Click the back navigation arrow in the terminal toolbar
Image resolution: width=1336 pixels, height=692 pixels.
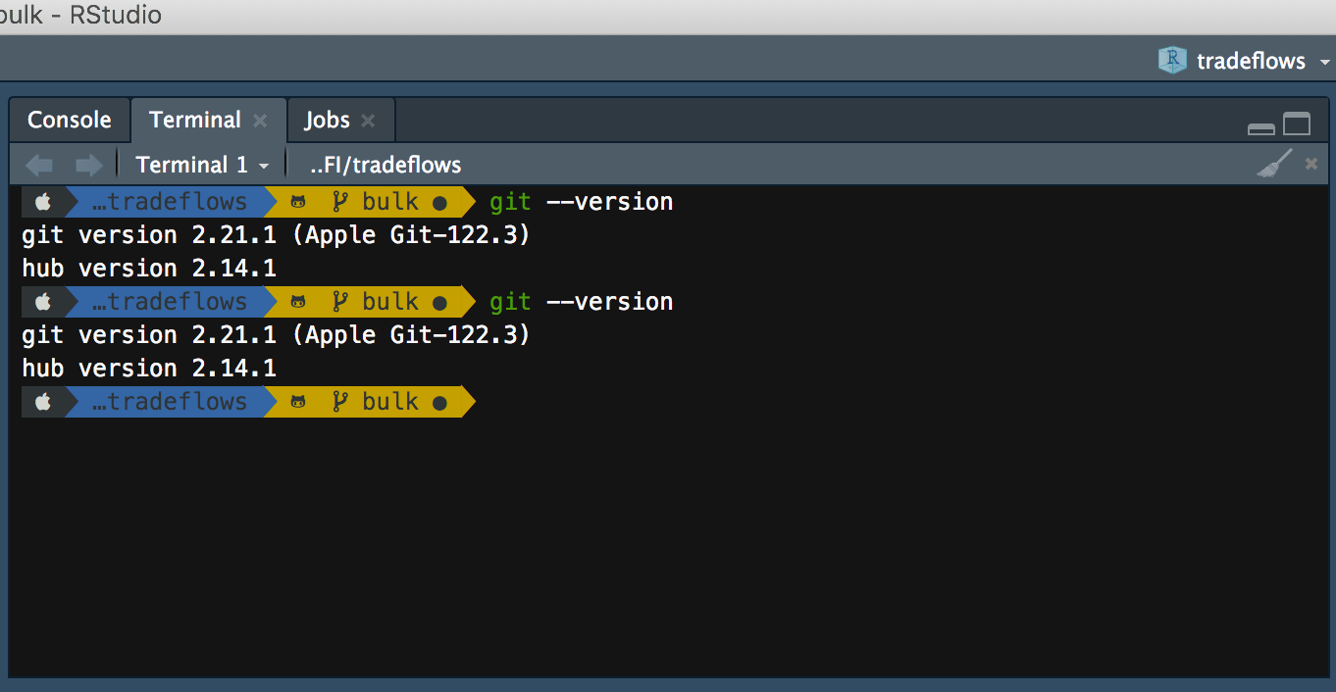pyautogui.click(x=39, y=164)
